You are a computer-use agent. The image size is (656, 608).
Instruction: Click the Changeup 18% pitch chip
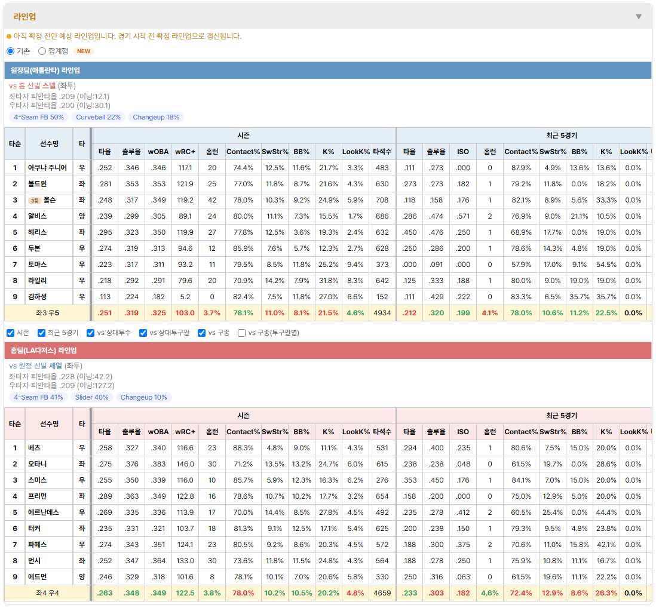point(156,117)
